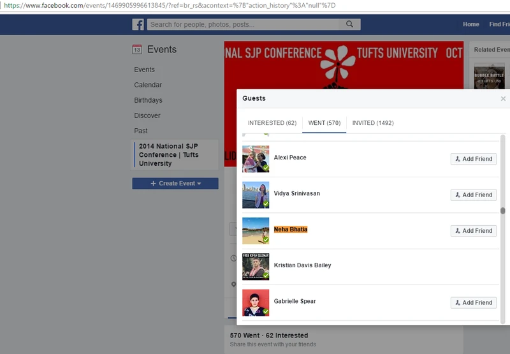The width and height of the screenshot is (510, 354).
Task: Open Past events in the sidebar
Action: click(x=141, y=131)
